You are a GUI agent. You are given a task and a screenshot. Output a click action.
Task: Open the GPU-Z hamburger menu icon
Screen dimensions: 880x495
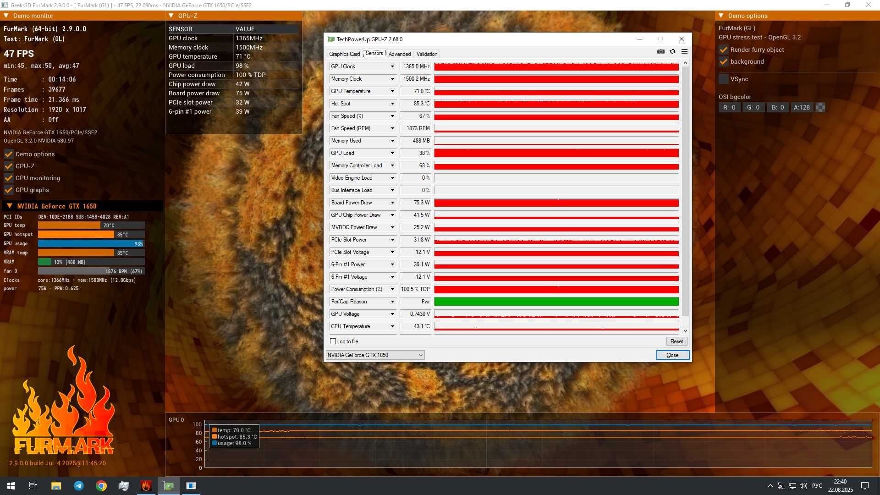pyautogui.click(x=684, y=52)
